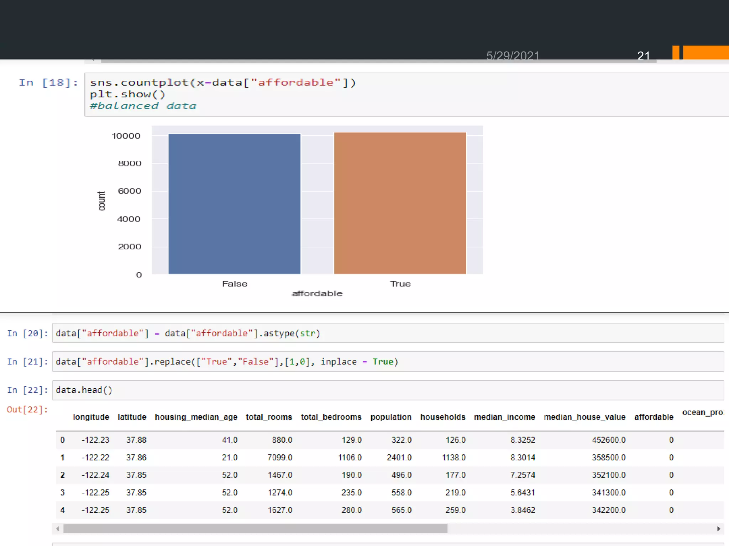
Task: Click the scroll left arrow on table scrollbar
Action: 58,529
